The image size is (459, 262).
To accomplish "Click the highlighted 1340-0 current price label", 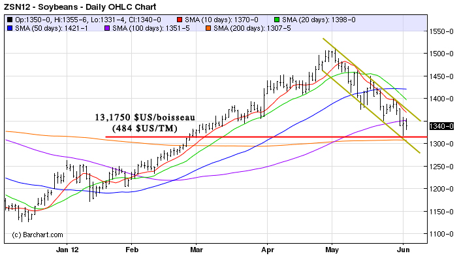I will pos(439,126).
